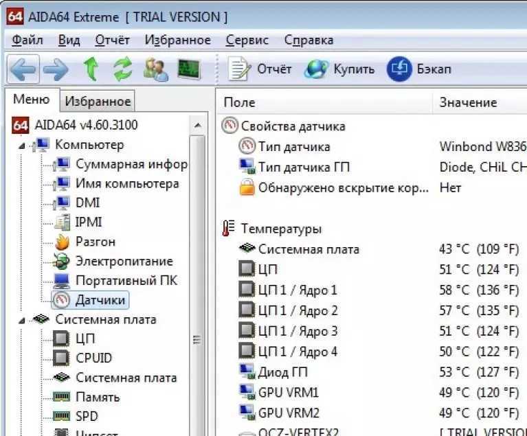This screenshot has width=527, height=436.
Task: Click the Бэкап backup toolbar button
Action: (418, 69)
